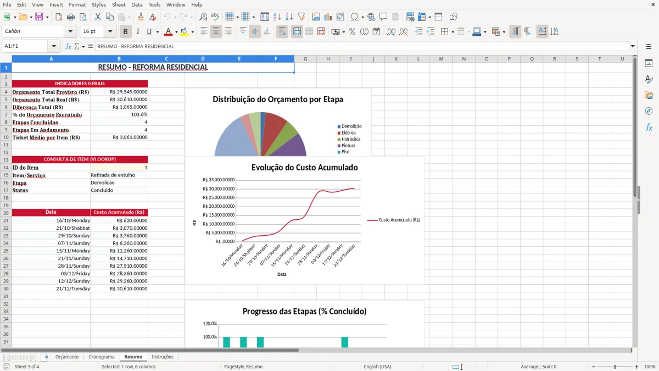This screenshot has width=659, height=371.
Task: Click the 100% zoom level
Action: click(650, 367)
